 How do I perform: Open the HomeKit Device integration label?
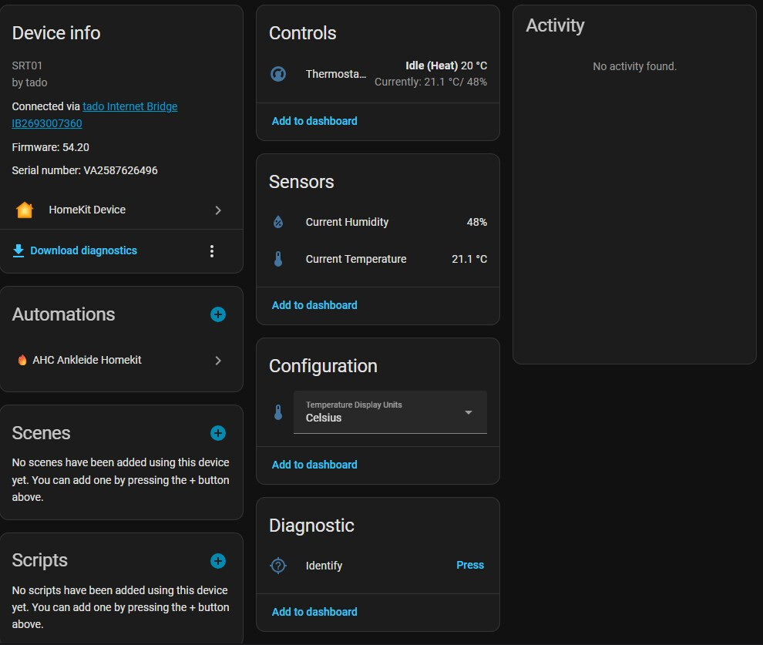click(87, 210)
